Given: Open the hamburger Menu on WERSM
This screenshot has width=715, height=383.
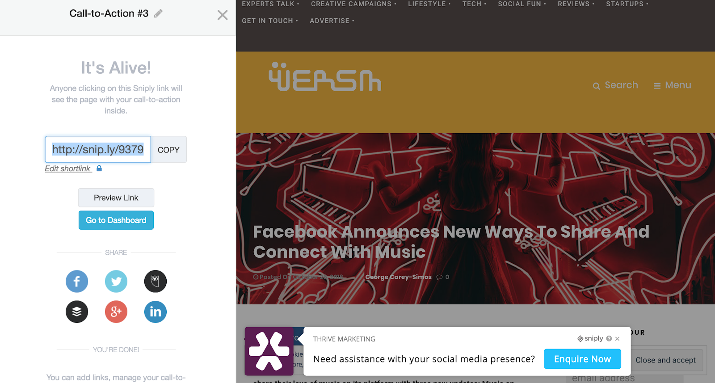Looking at the screenshot, I should click(672, 85).
